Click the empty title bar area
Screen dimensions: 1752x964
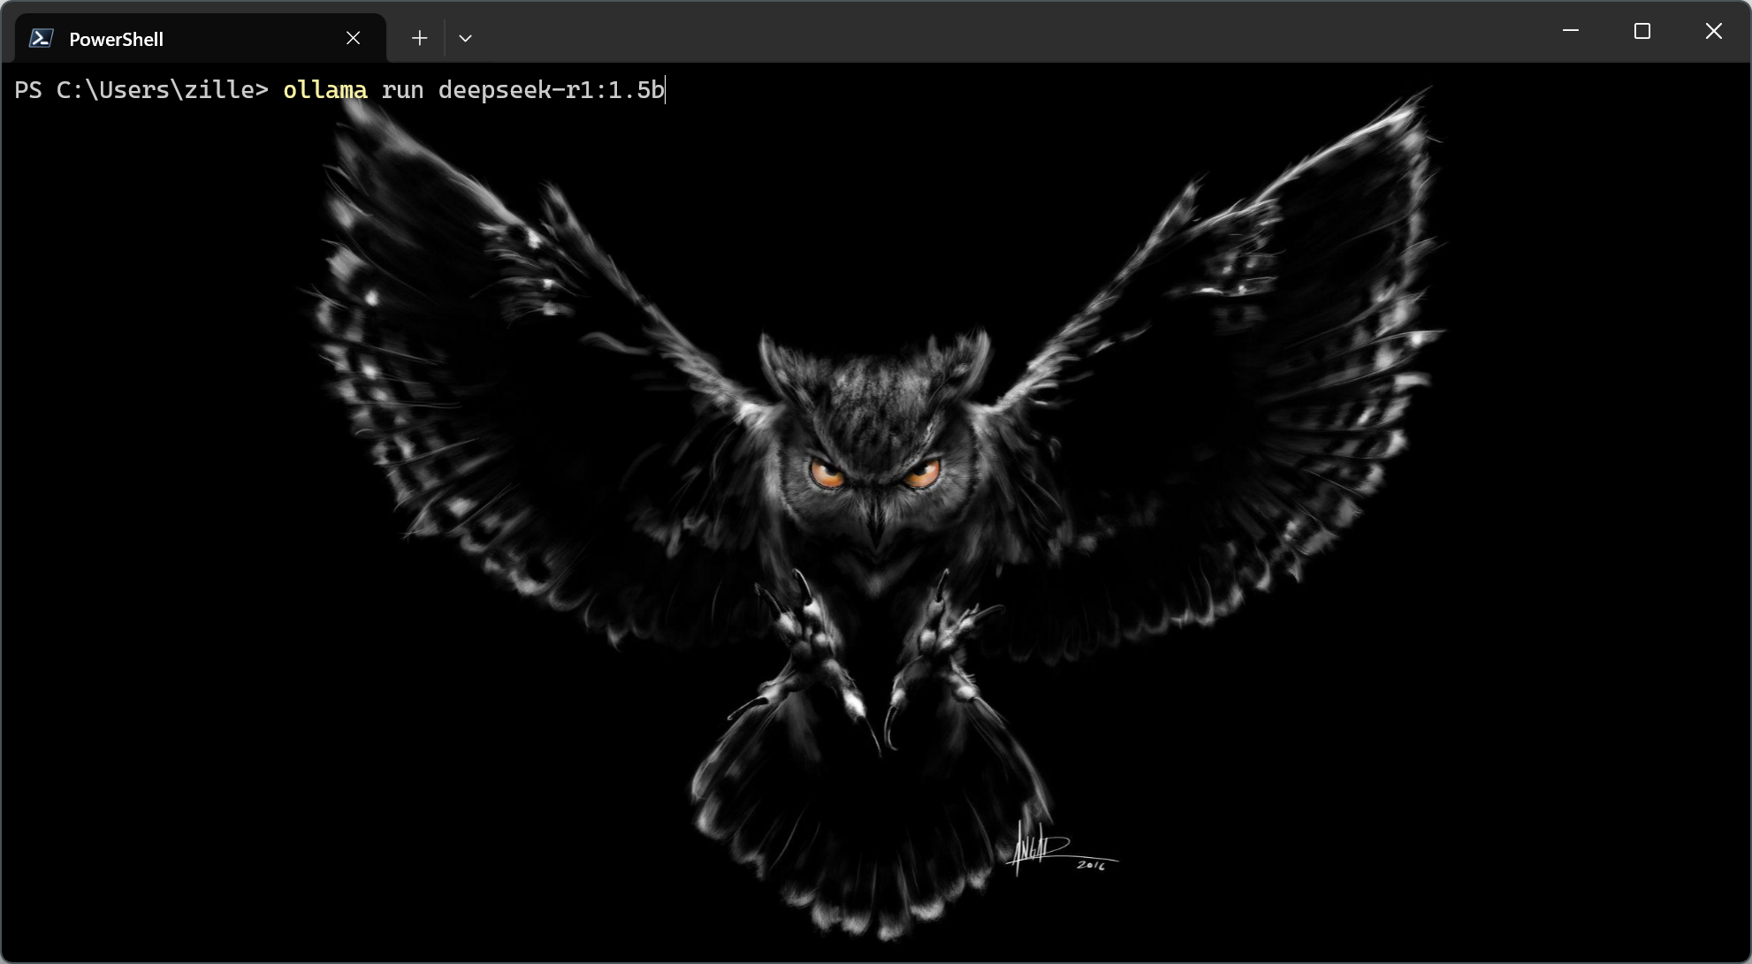[x=972, y=32]
